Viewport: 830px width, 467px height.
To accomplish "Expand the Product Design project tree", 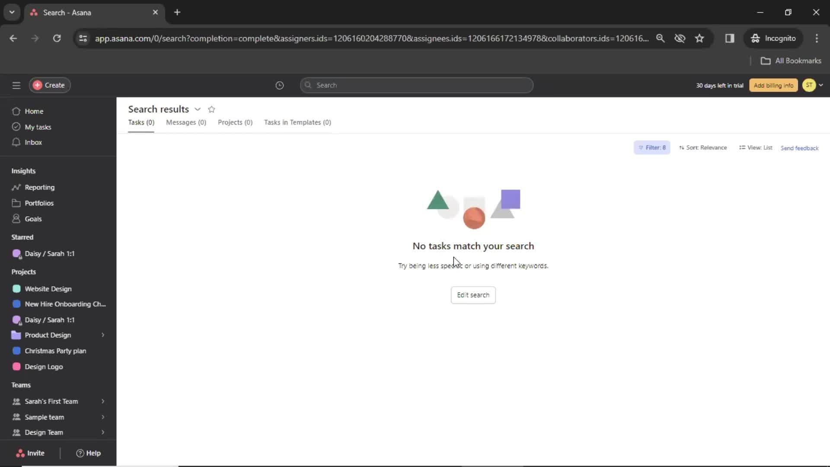I will [x=102, y=335].
